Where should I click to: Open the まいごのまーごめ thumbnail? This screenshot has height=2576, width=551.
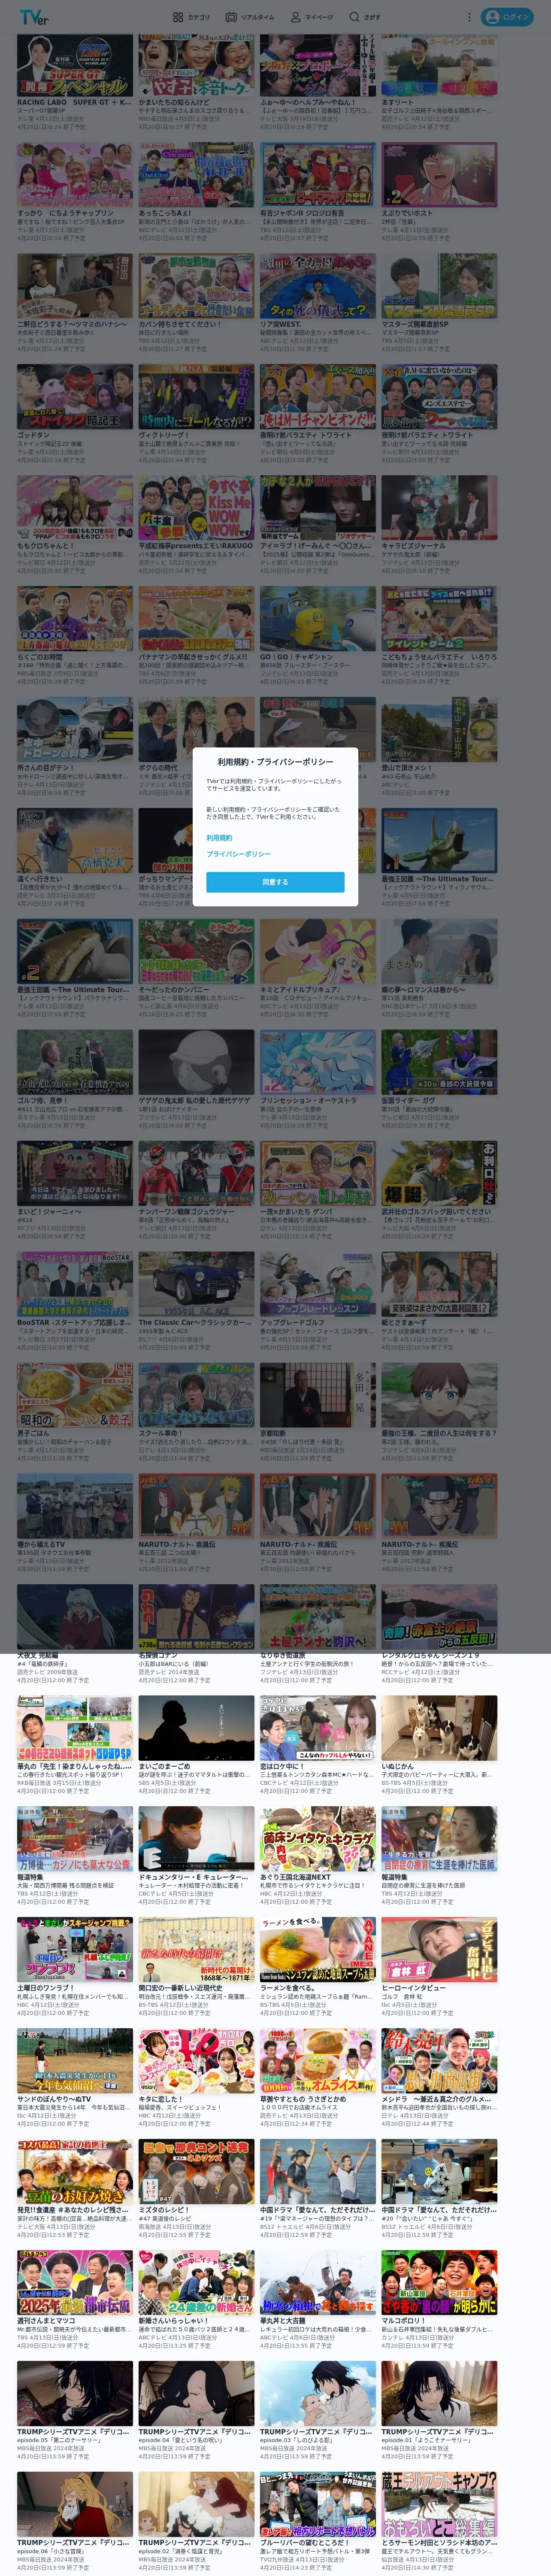tap(196, 1729)
